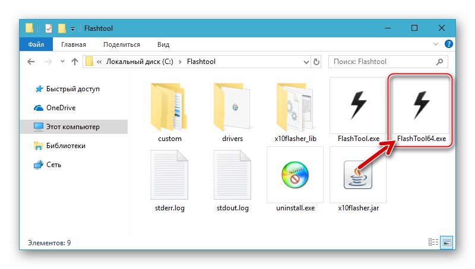
Task: Click the x10flasher.jar file name
Action: pyautogui.click(x=359, y=208)
